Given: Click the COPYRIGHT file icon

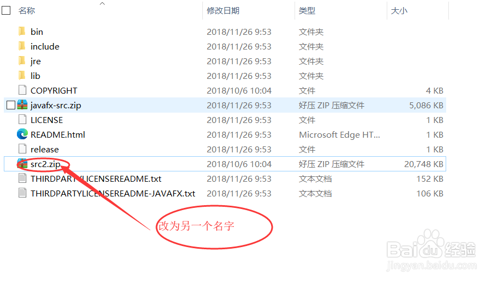Looking at the screenshot, I should point(22,90).
